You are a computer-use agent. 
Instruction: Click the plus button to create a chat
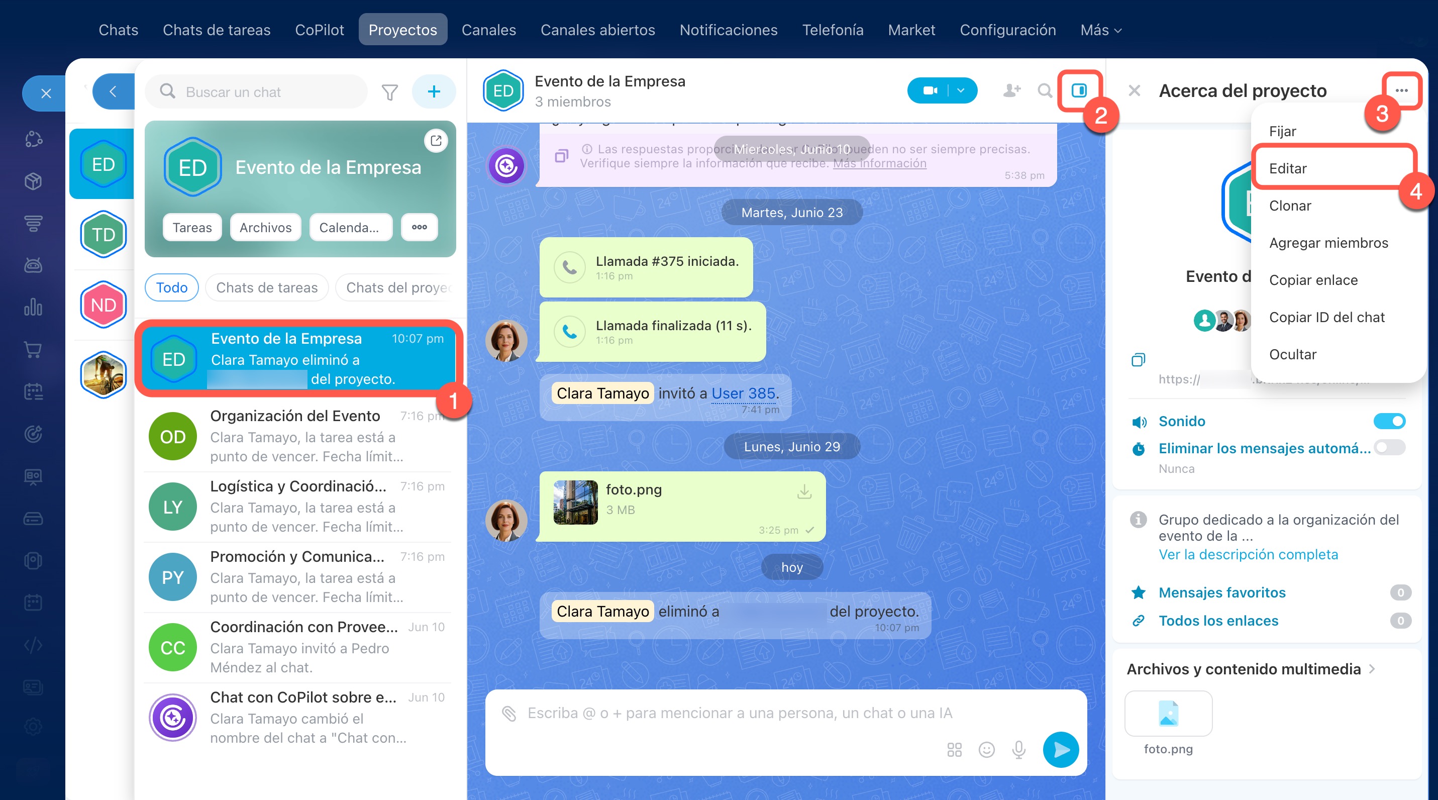434,91
